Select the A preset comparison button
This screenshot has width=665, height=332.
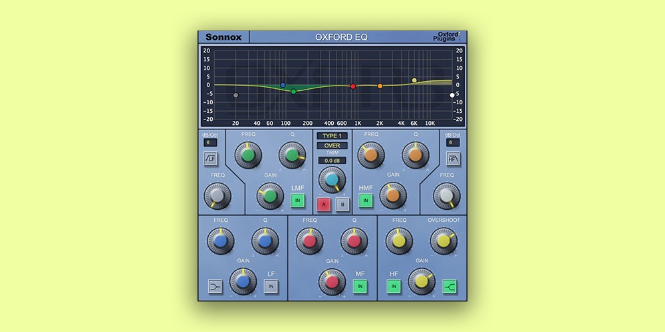pos(323,205)
